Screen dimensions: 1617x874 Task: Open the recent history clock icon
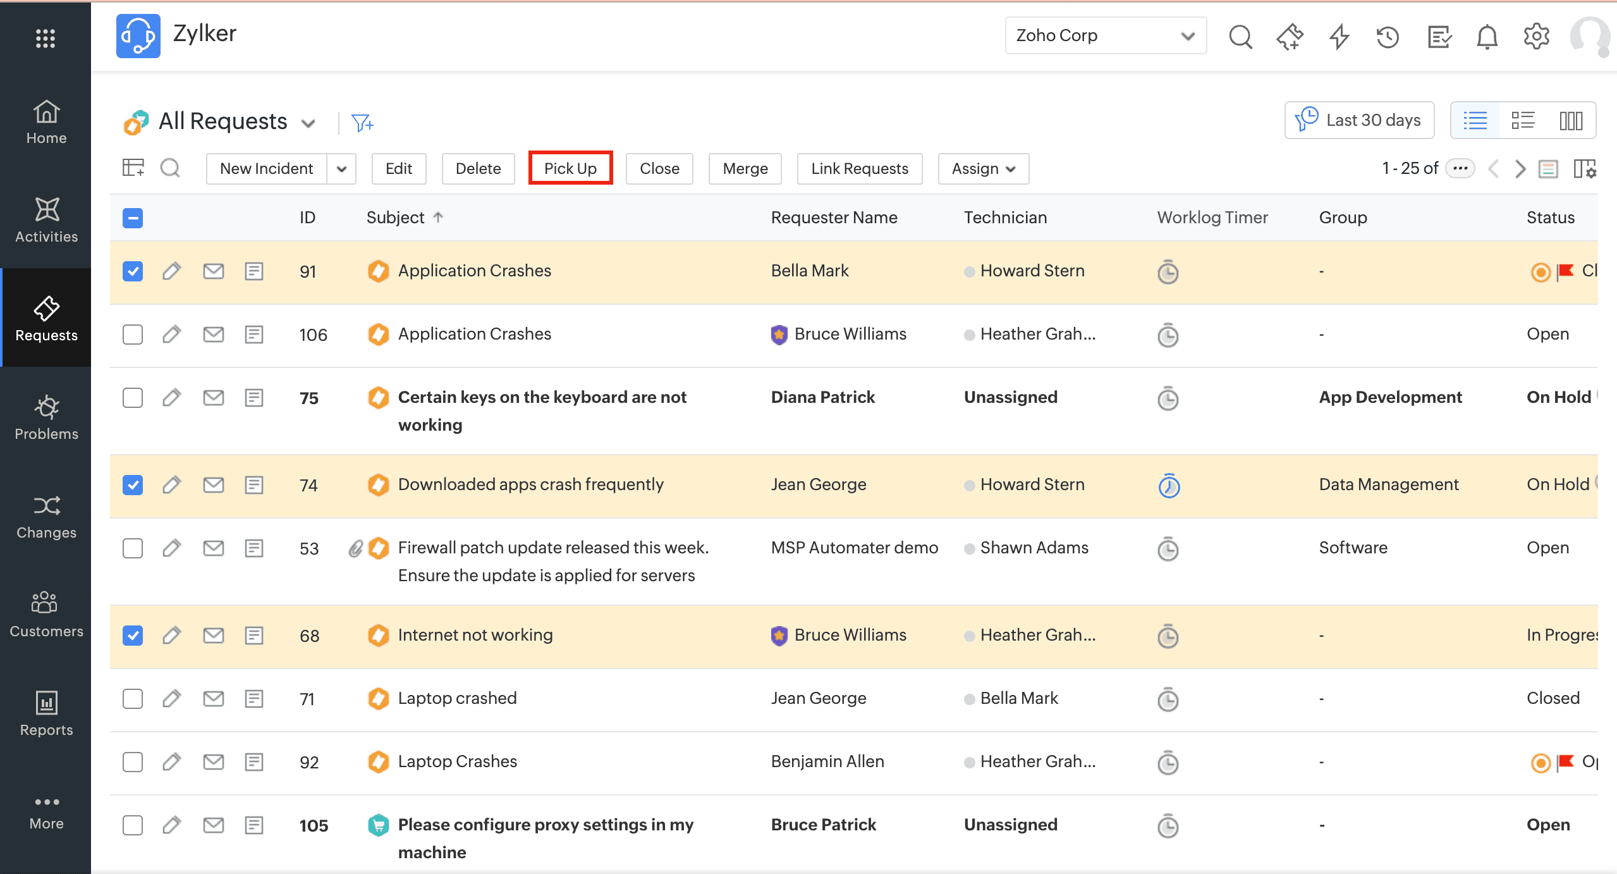[1388, 37]
